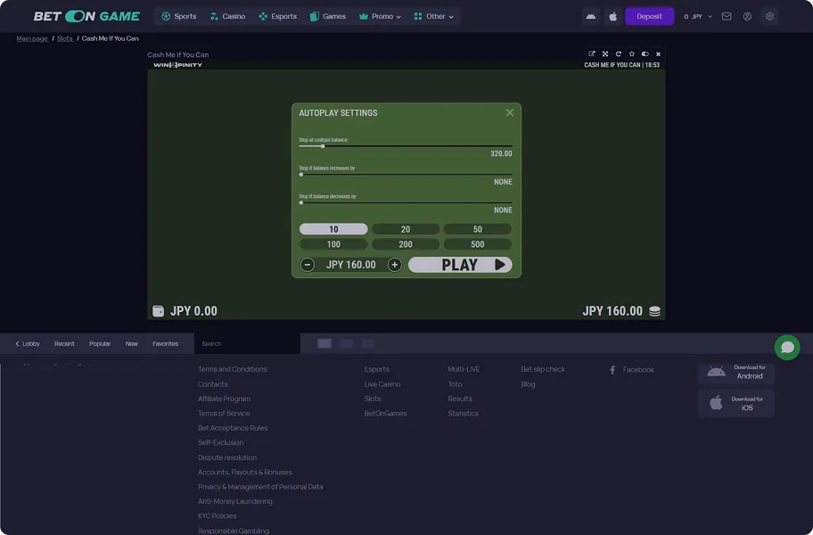Screen dimensions: 813x535
Task: Open the messages envelope icon
Action: click(x=727, y=16)
